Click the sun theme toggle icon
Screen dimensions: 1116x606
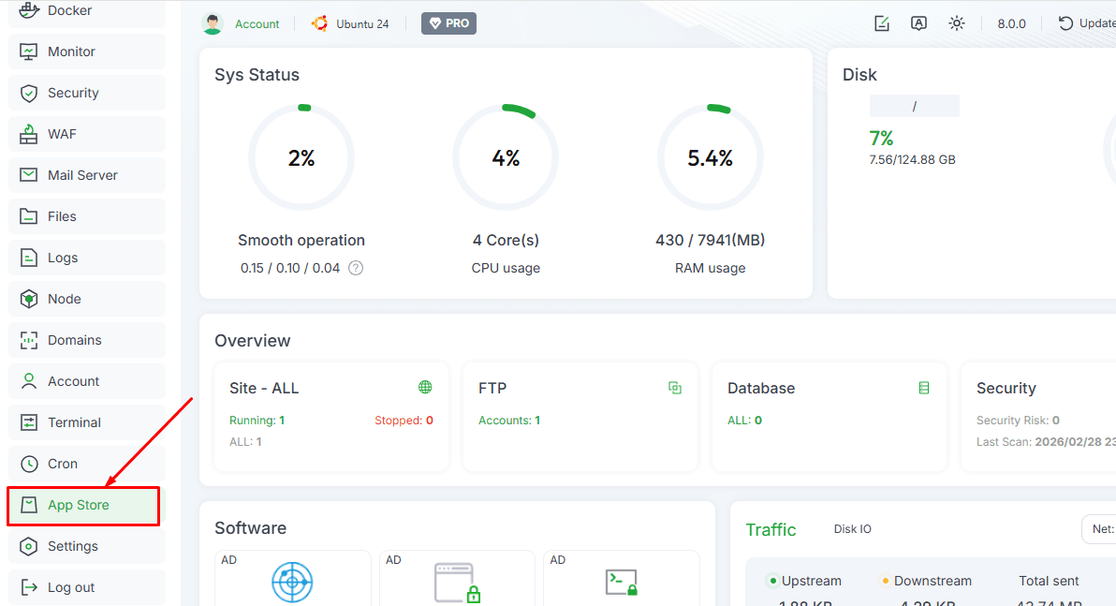point(956,23)
